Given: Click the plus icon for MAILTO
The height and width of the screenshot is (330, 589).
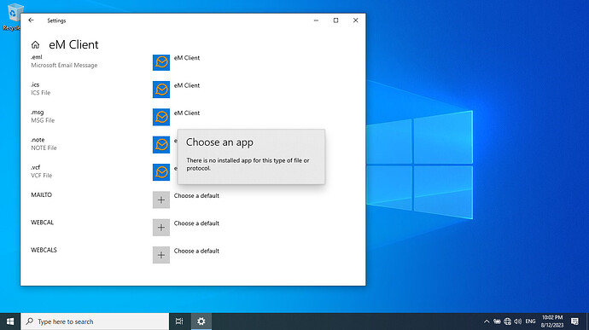Looking at the screenshot, I should point(161,200).
